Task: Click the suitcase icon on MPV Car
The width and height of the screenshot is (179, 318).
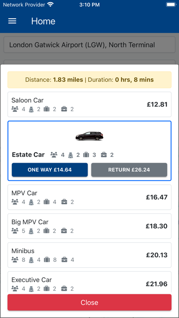Action: (47, 202)
